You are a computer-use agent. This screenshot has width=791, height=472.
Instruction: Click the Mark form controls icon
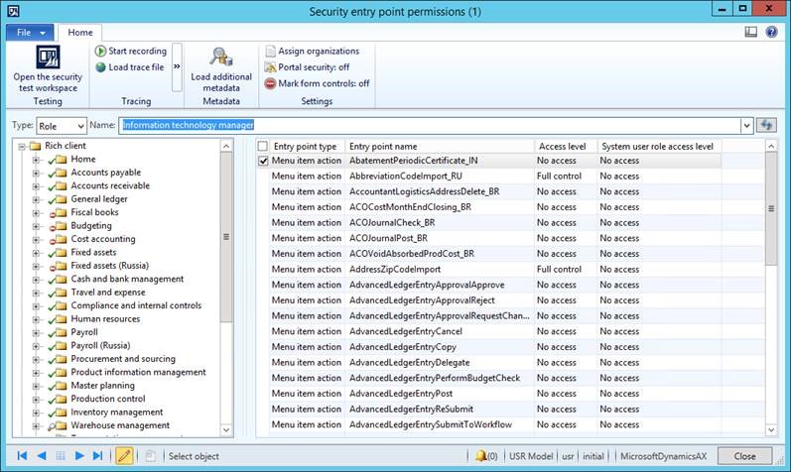270,83
